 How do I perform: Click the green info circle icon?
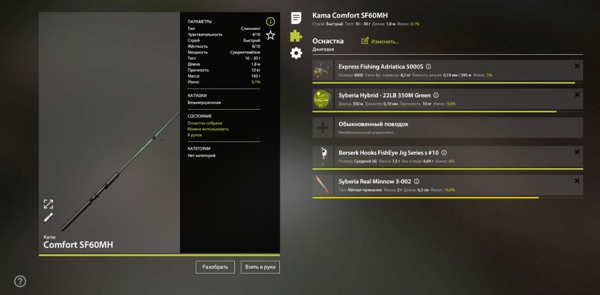pos(270,22)
